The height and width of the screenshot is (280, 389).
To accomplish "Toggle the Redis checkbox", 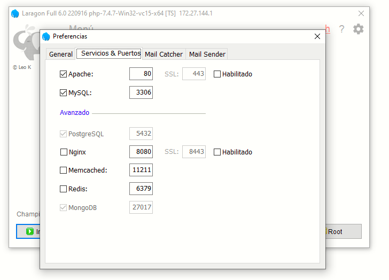I will coord(64,189).
